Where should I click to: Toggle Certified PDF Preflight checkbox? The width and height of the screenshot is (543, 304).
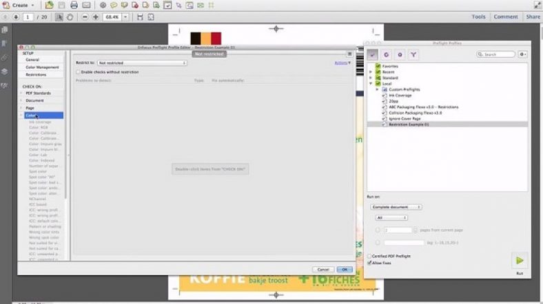[x=369, y=256]
